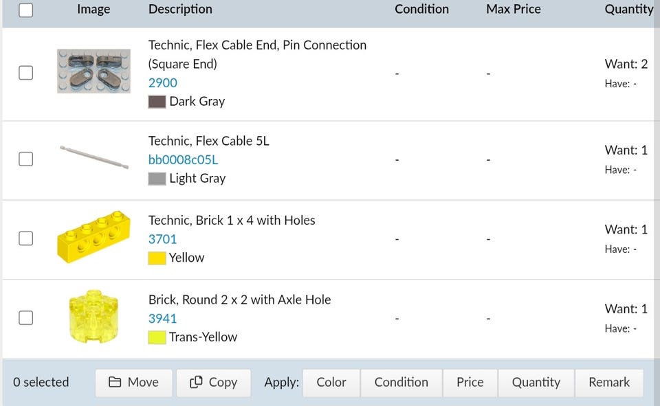Check the Brick Round 2 x 2 checkbox
The image size is (660, 406).
tap(25, 317)
